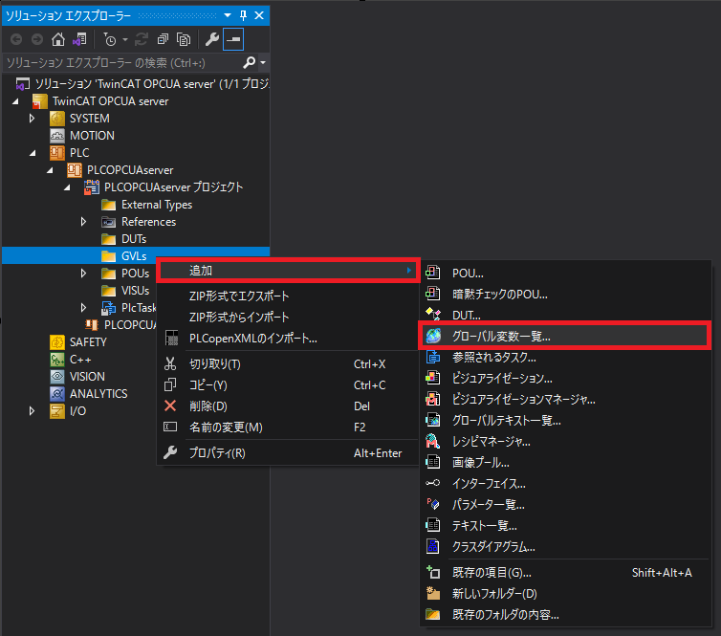
Task: Expand the I/O node
Action: tap(32, 410)
